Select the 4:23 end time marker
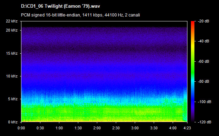 (x=187, y=128)
